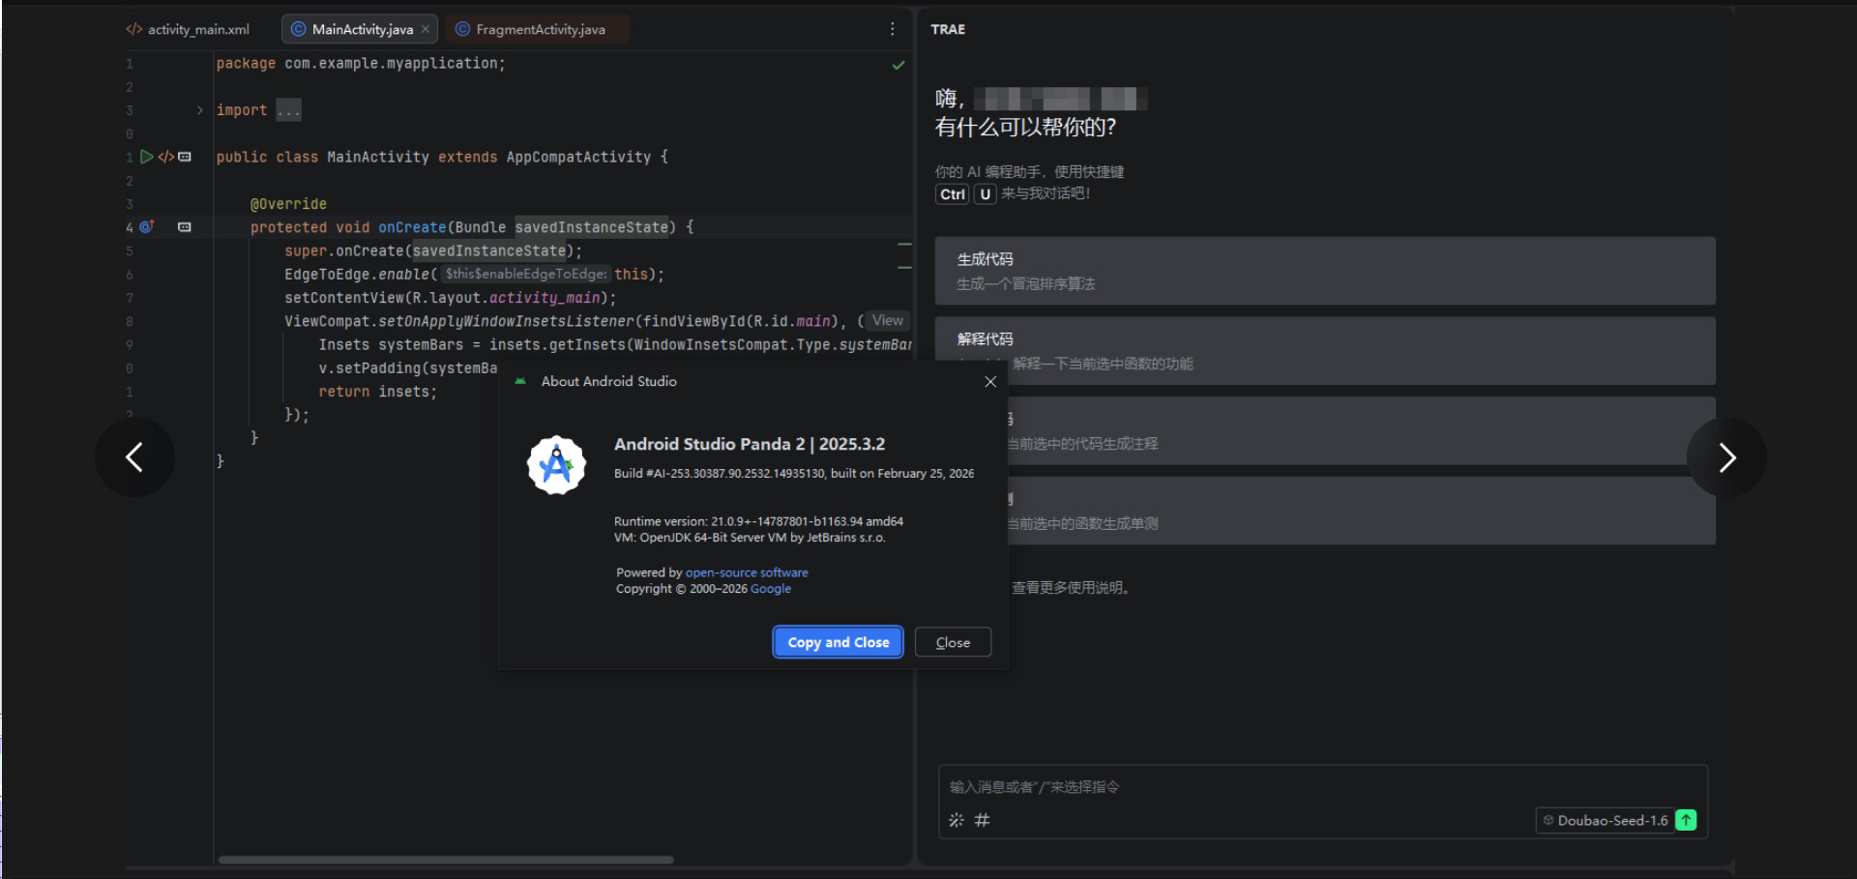Click the horizontal scrollbar under the editor
The image size is (1857, 879).
pos(445,859)
